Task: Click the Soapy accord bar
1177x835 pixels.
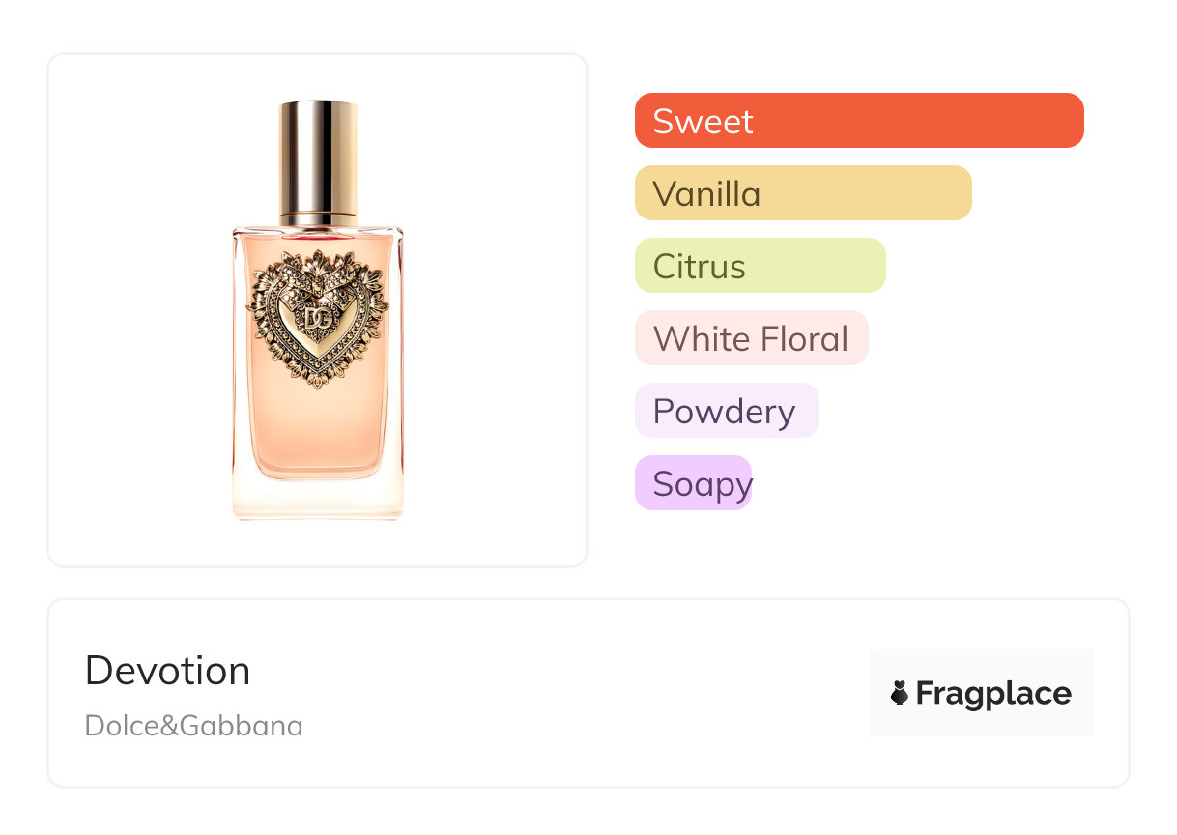Action: [693, 483]
